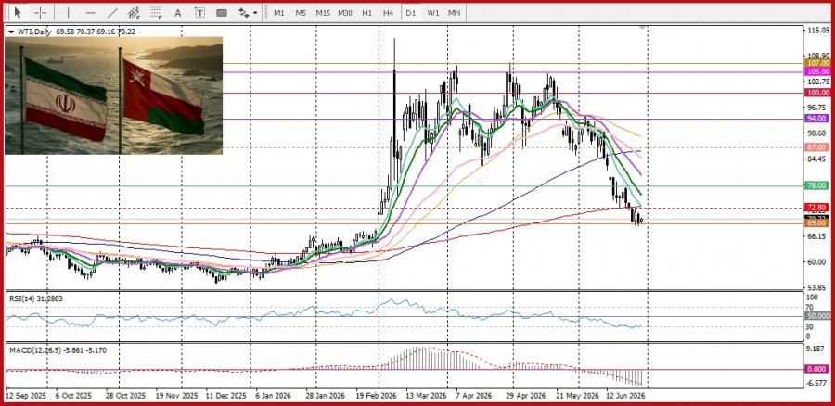The image size is (835, 406).
Task: Switch to H4 timeframe
Action: [388, 13]
